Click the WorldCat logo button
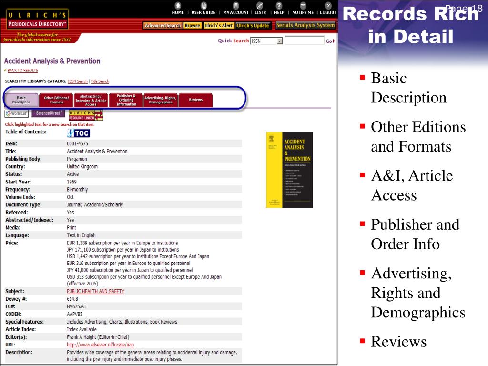The width and height of the screenshot is (488, 366). point(17,113)
